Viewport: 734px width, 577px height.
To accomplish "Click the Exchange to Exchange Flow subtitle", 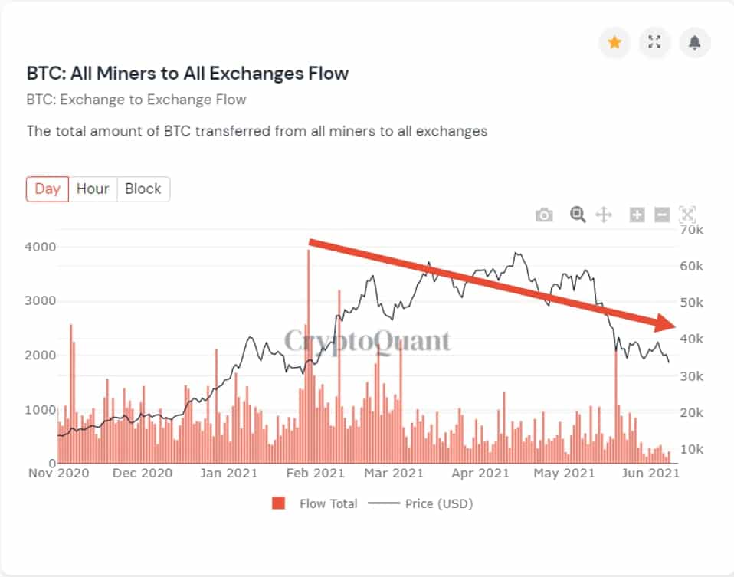I will [136, 100].
